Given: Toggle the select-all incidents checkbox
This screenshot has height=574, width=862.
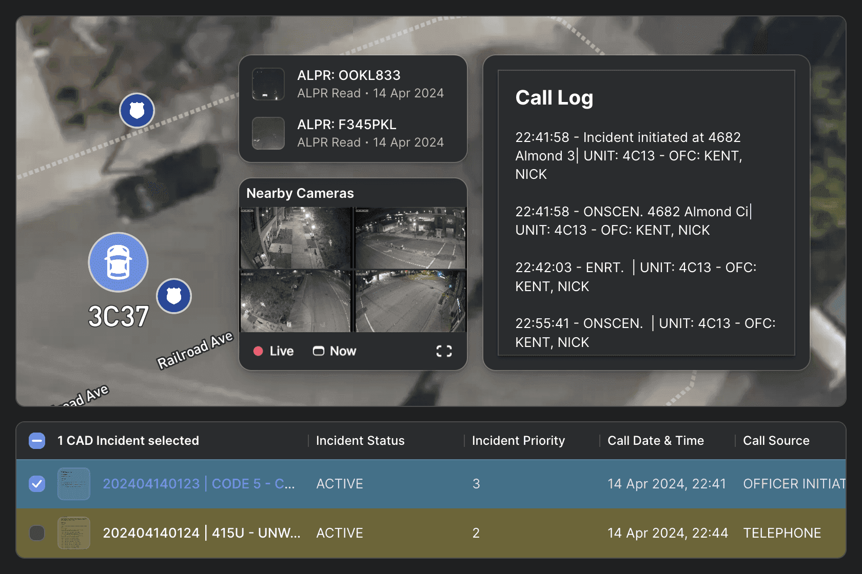Looking at the screenshot, I should (37, 441).
